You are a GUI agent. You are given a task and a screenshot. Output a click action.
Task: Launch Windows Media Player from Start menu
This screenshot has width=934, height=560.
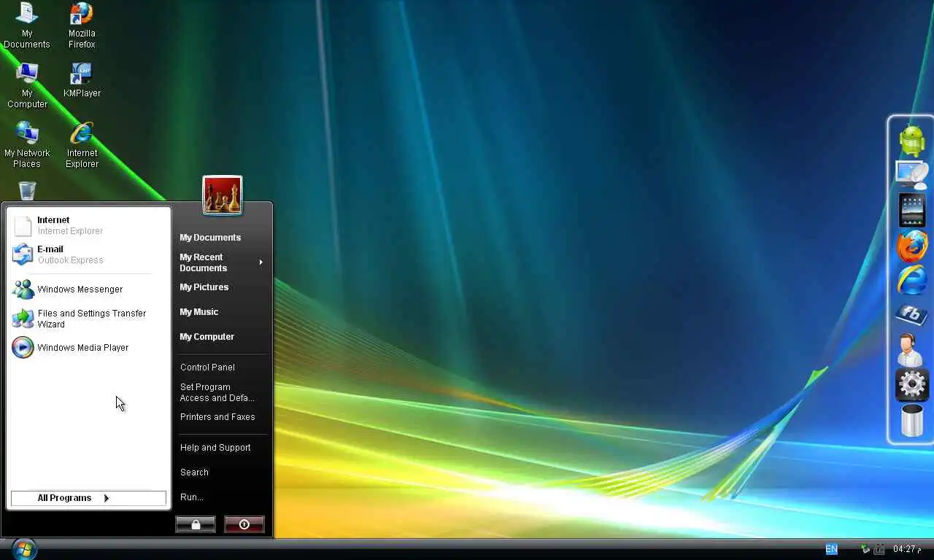coord(88,348)
